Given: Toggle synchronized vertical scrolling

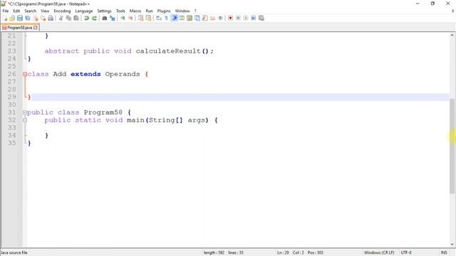Looking at the screenshot, I should [x=141, y=18].
